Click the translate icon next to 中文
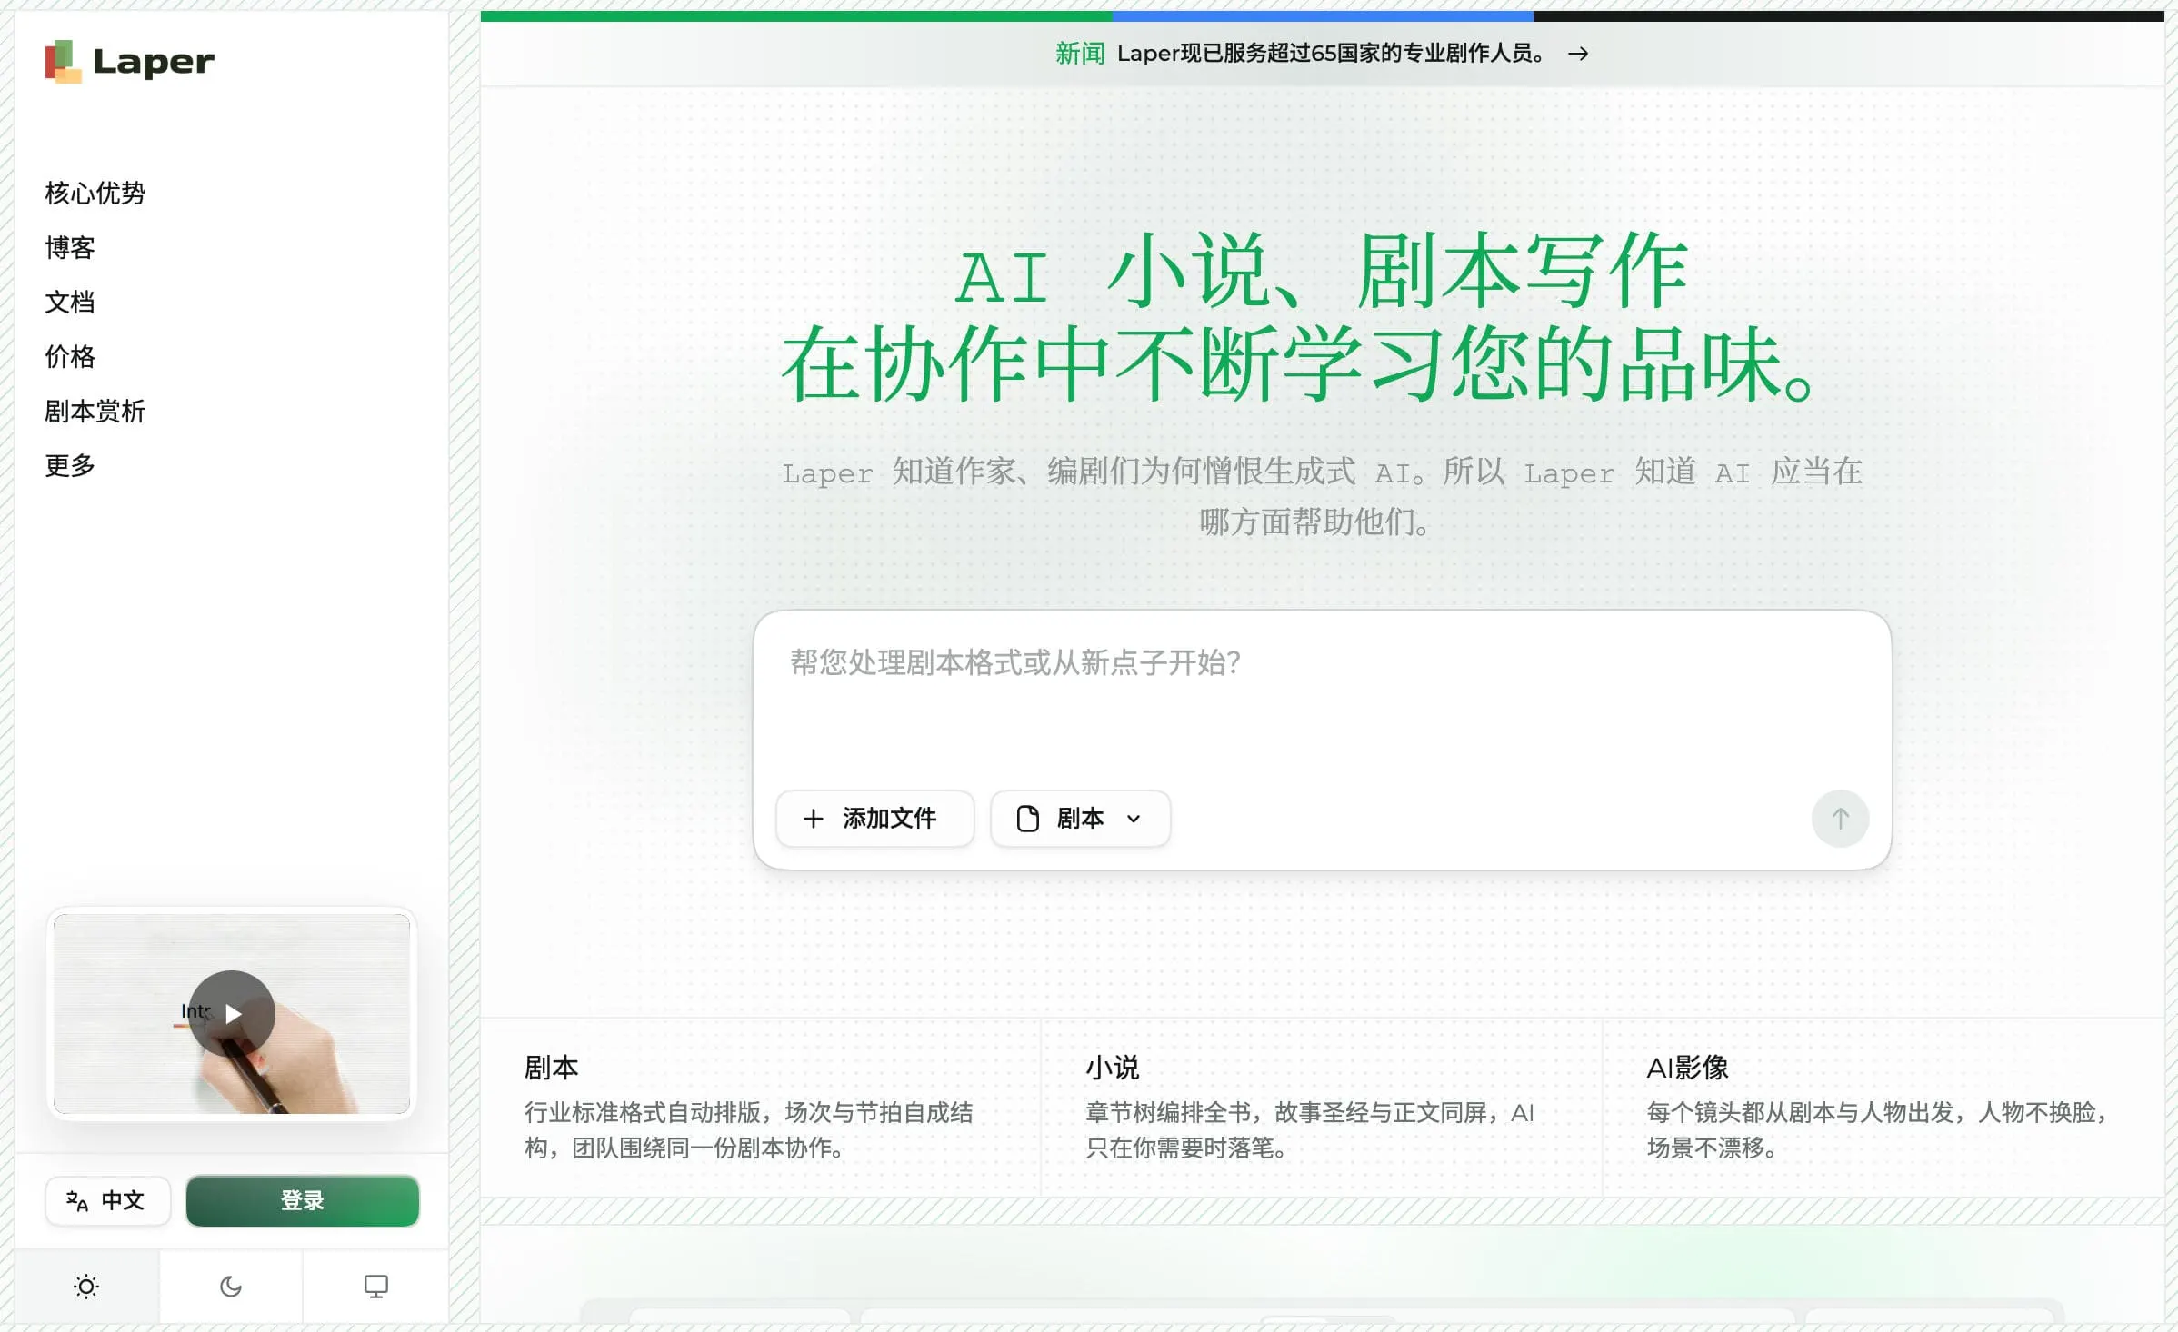This screenshot has width=2178, height=1332. click(77, 1201)
